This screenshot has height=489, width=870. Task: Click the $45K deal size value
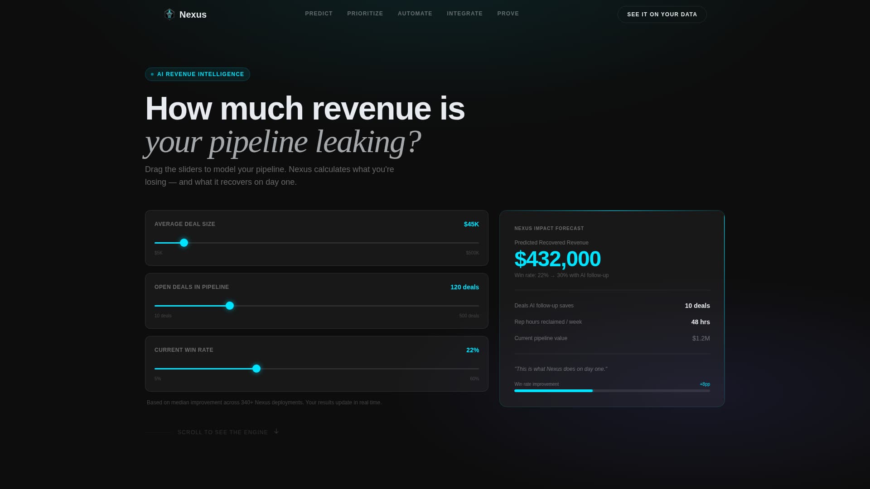[471, 224]
